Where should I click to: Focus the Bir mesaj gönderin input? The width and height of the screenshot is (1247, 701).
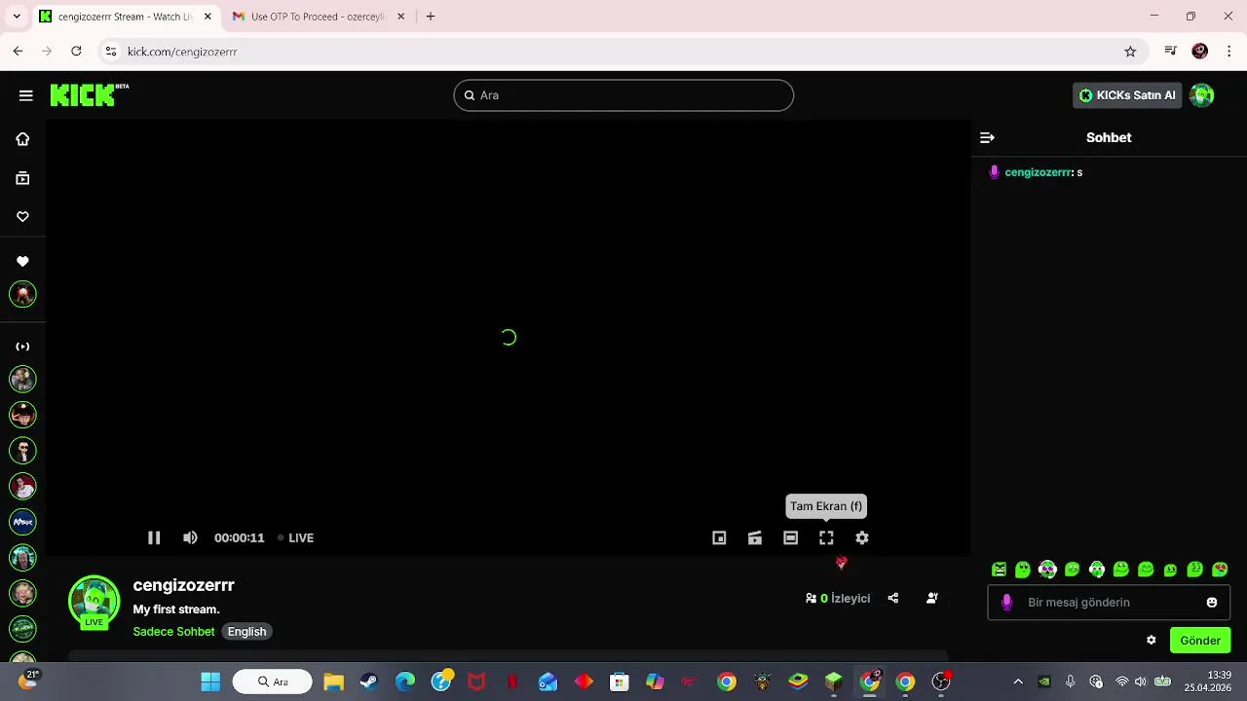tap(1109, 603)
